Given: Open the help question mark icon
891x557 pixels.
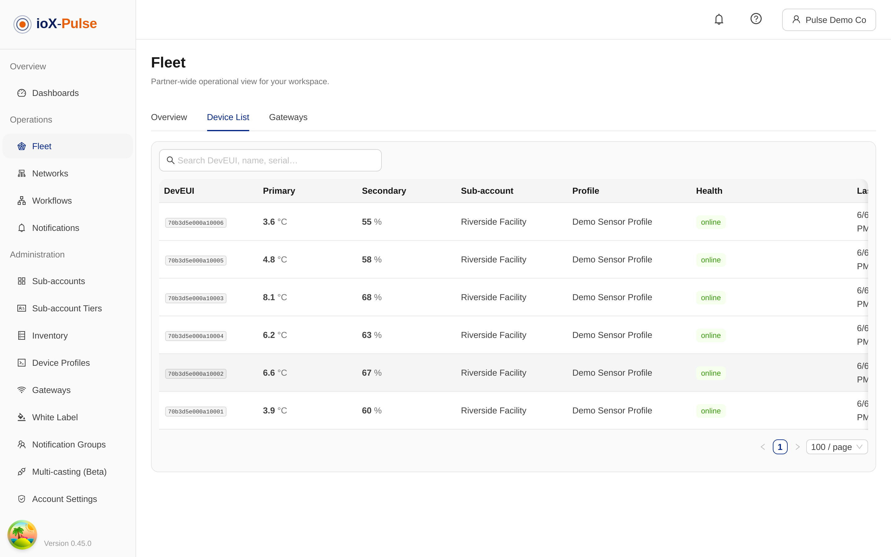Looking at the screenshot, I should 756,19.
